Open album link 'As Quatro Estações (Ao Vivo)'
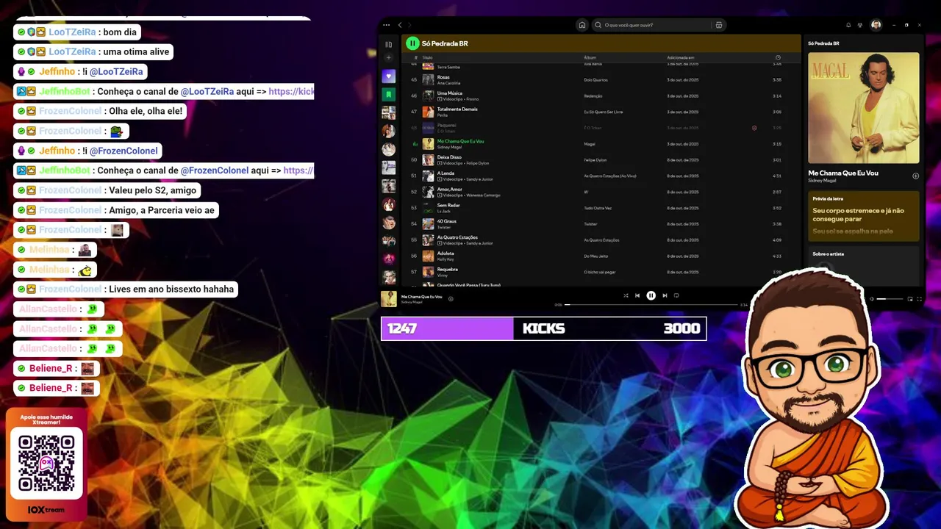The width and height of the screenshot is (941, 529). pos(610,176)
